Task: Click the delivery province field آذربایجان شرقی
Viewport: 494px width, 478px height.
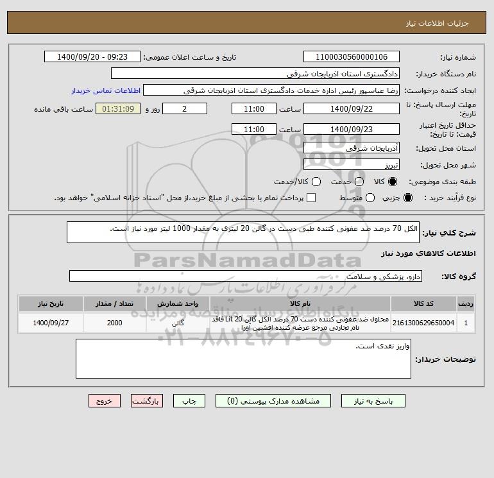Action: pos(352,148)
